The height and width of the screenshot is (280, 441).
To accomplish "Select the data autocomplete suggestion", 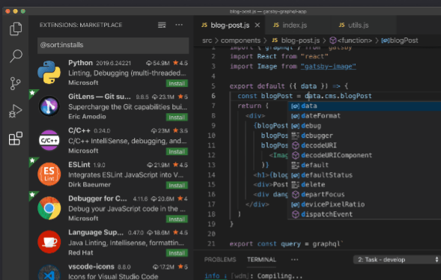I will click(x=365, y=106).
